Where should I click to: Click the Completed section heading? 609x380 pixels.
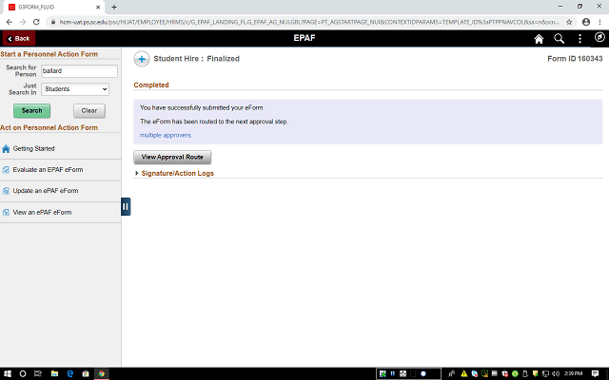151,85
